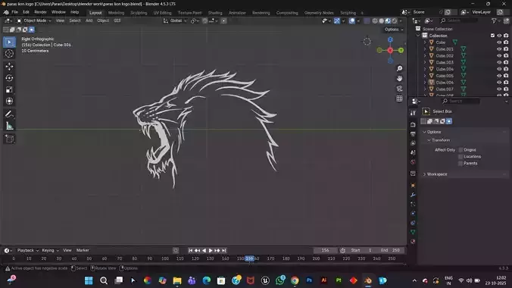Open File Explorer from taskbar
The width and height of the screenshot is (512, 288).
click(x=177, y=280)
